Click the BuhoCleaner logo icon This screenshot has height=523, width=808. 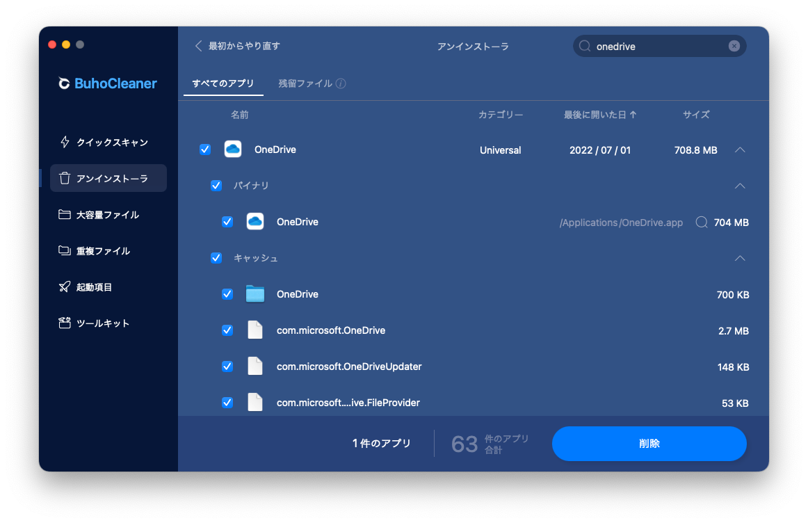point(64,83)
